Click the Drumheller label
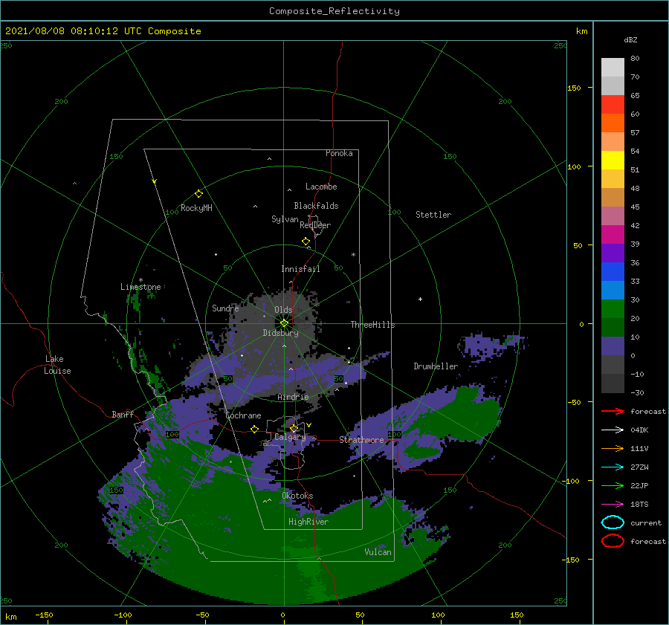The width and height of the screenshot is (669, 625). pos(436,366)
